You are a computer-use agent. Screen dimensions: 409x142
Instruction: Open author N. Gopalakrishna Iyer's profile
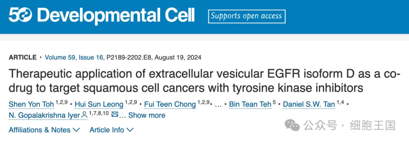click(x=44, y=115)
